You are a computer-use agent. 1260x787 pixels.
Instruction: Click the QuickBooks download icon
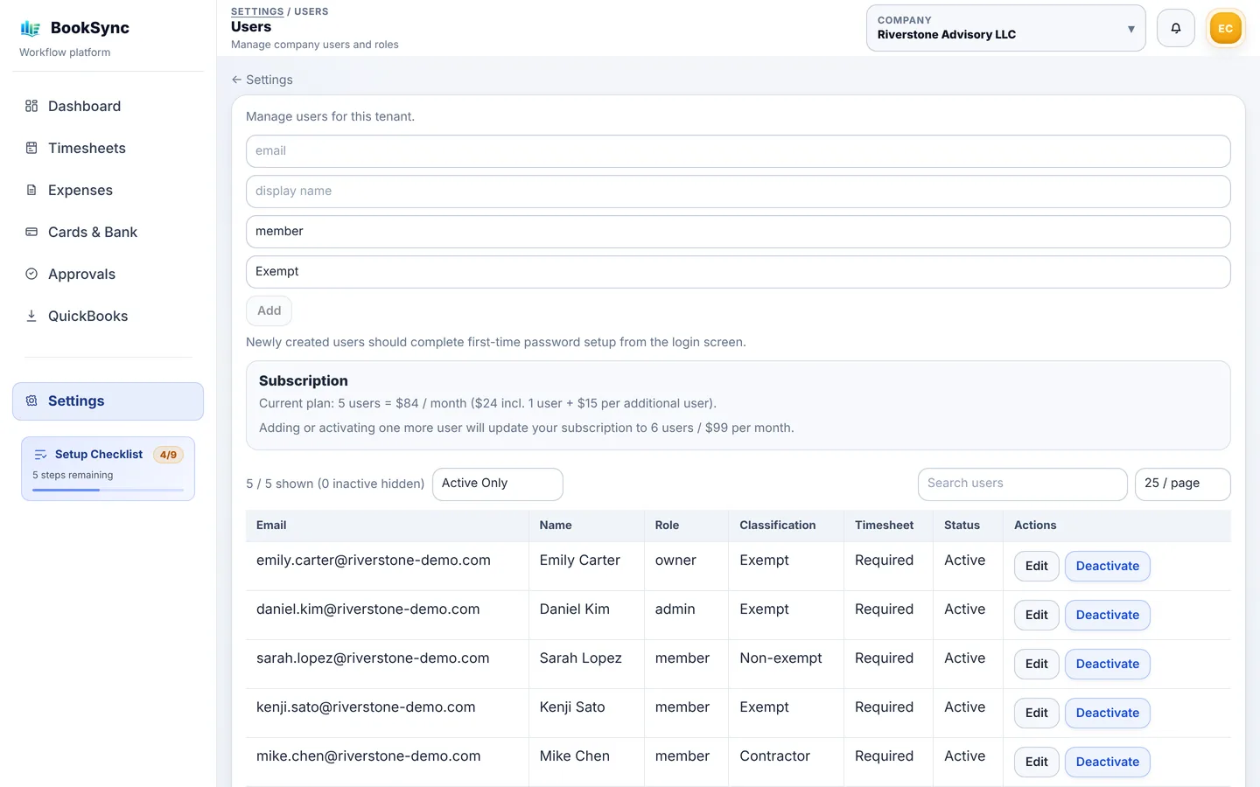pyautogui.click(x=31, y=316)
